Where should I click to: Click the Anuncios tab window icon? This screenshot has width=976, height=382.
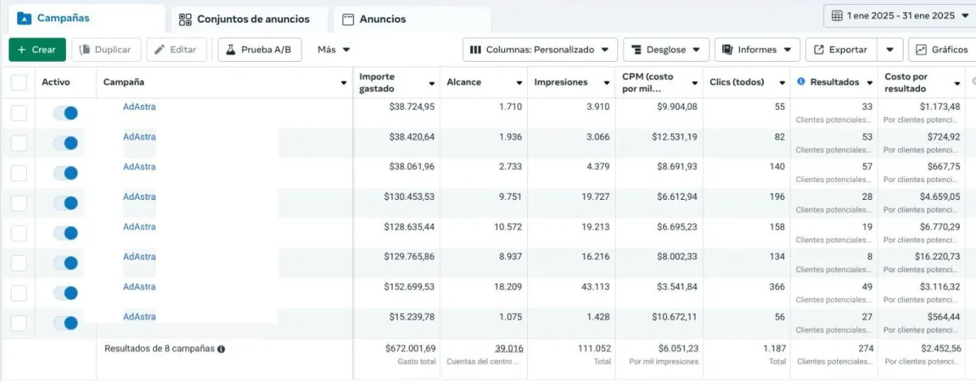pos(348,20)
